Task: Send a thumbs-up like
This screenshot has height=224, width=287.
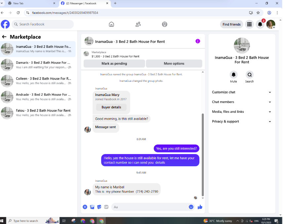Action: [200, 207]
